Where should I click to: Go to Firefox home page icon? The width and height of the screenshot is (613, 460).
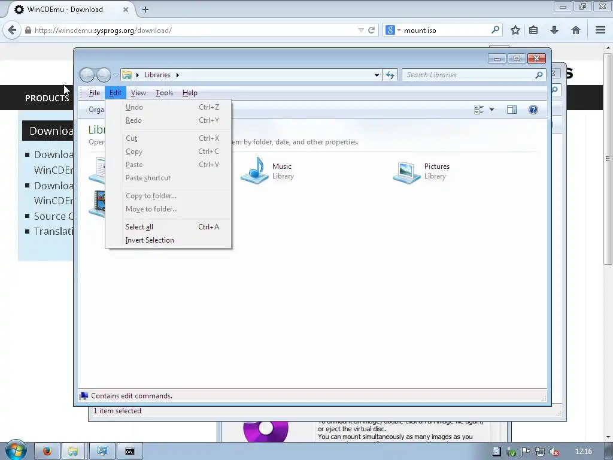pos(575,30)
